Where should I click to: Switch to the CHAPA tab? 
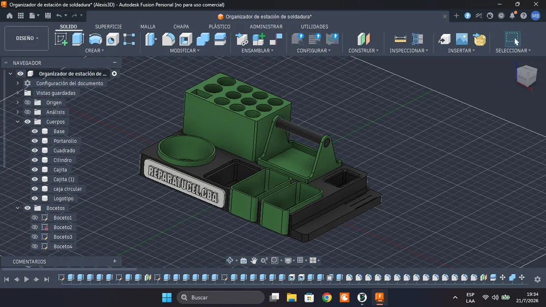click(x=181, y=27)
